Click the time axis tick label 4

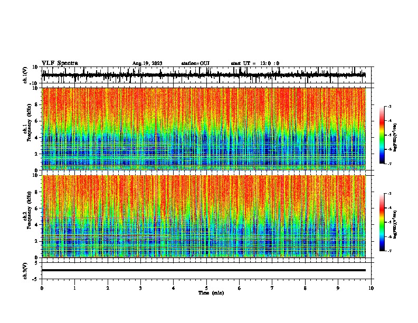(x=174, y=288)
